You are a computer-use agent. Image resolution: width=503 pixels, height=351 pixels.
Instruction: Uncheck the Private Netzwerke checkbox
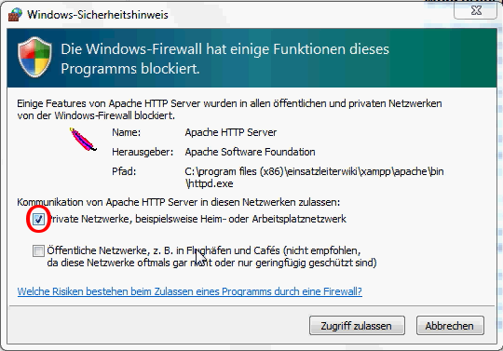click(38, 219)
